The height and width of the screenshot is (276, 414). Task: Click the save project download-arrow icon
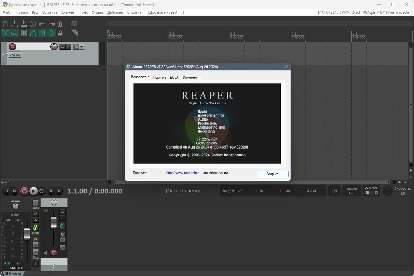[24, 24]
